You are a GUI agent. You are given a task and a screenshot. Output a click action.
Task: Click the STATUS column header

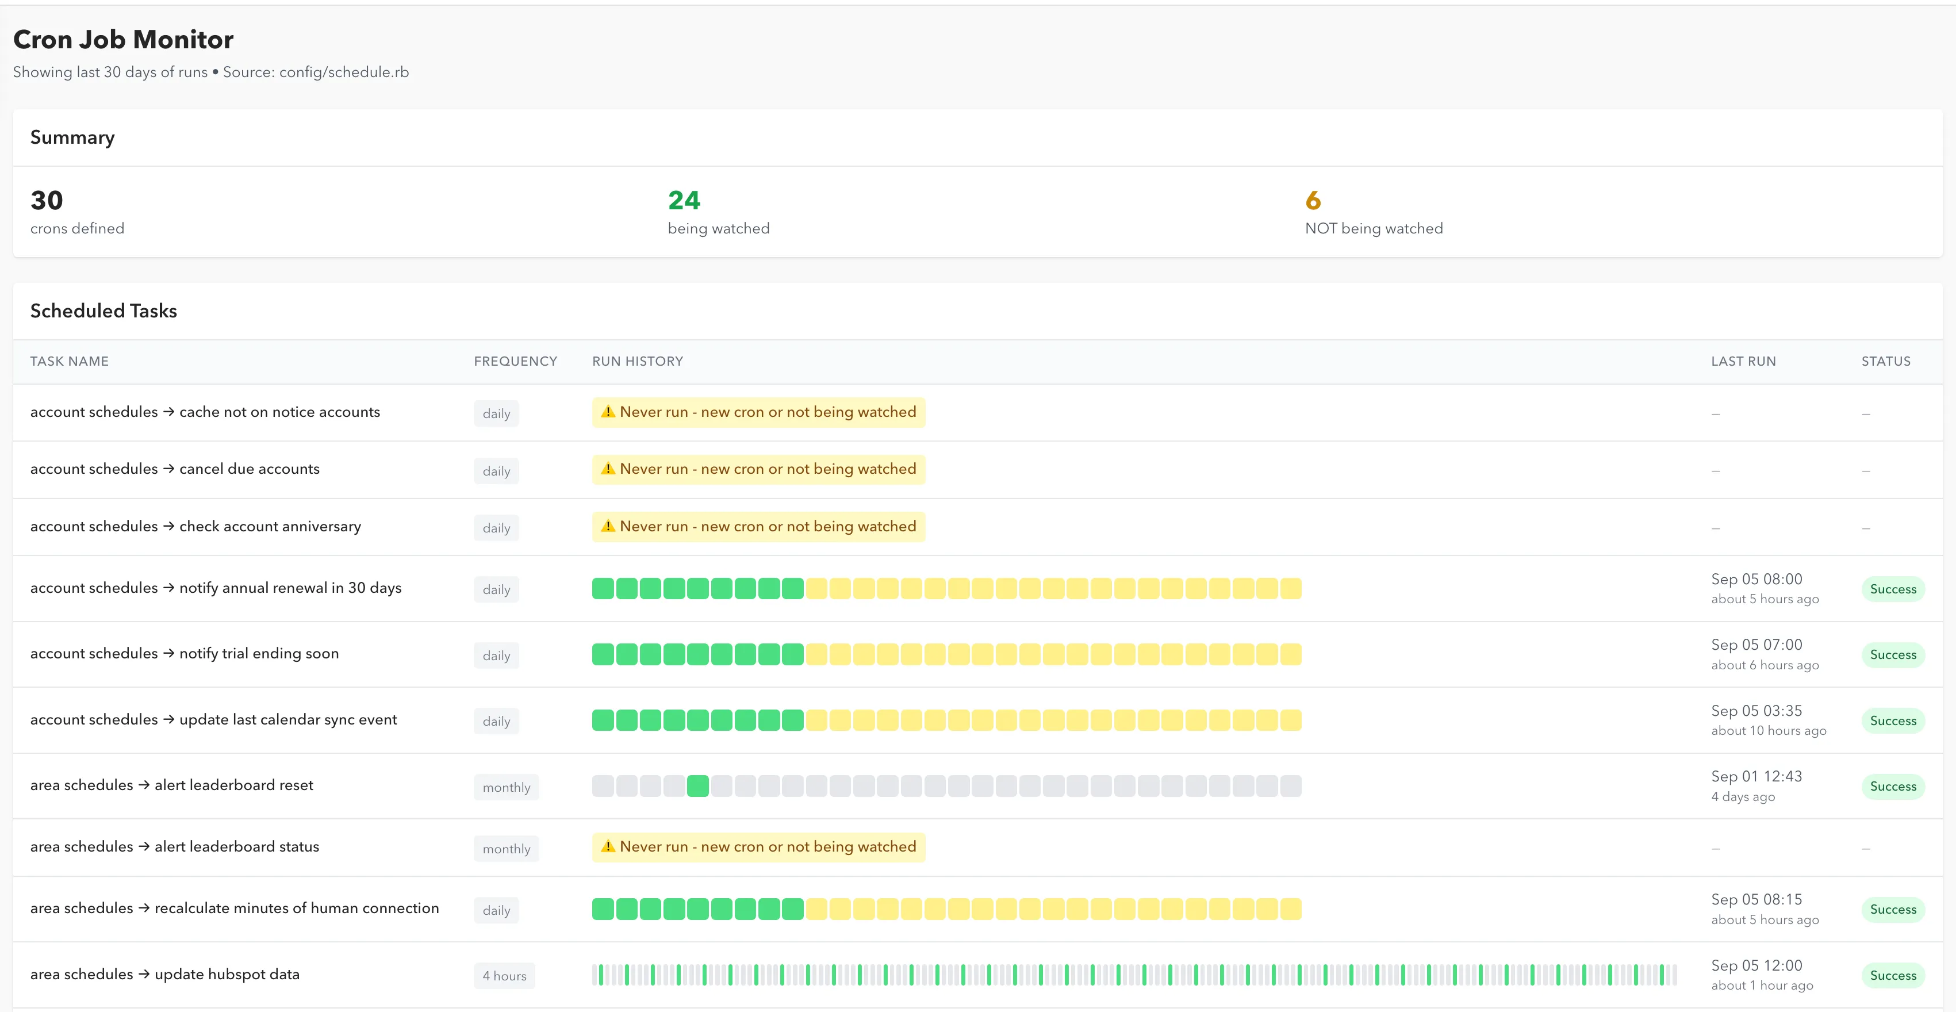tap(1885, 361)
